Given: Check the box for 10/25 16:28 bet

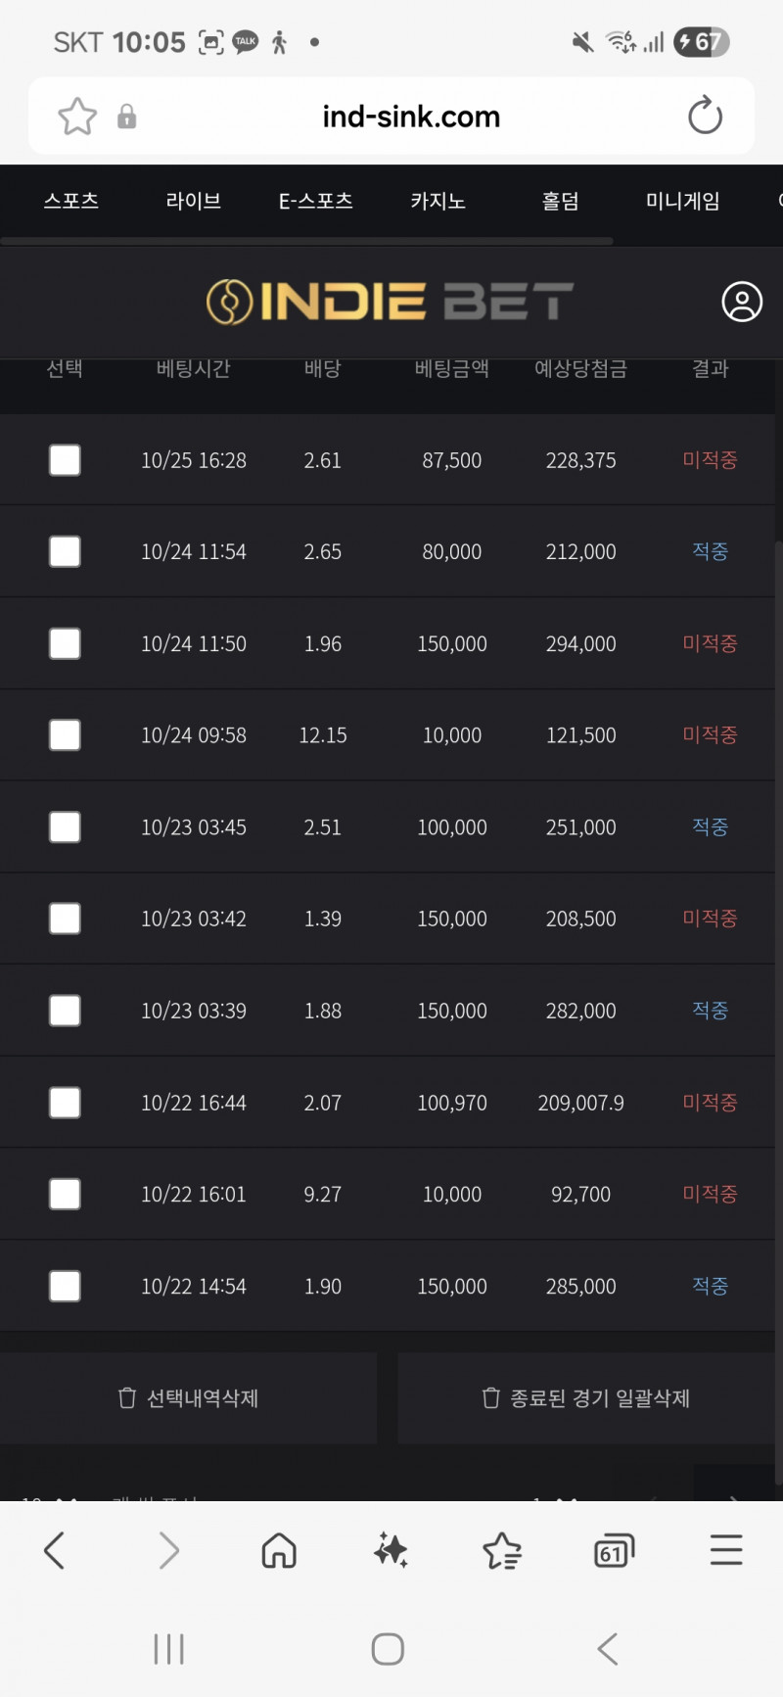Looking at the screenshot, I should [65, 460].
